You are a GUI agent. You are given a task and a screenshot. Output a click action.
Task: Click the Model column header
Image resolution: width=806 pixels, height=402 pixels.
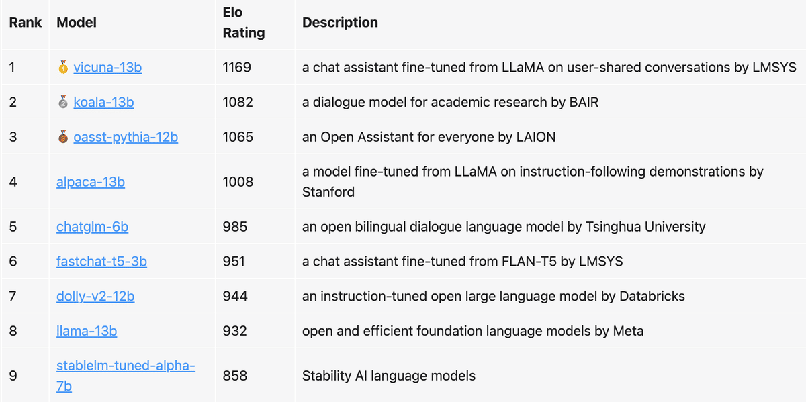point(76,22)
